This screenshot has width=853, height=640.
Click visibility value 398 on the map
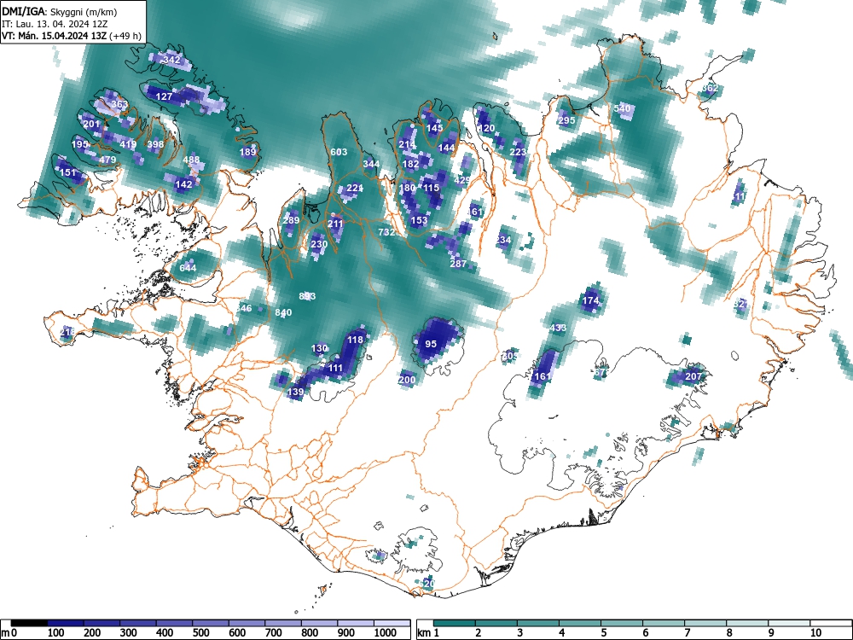point(155,144)
